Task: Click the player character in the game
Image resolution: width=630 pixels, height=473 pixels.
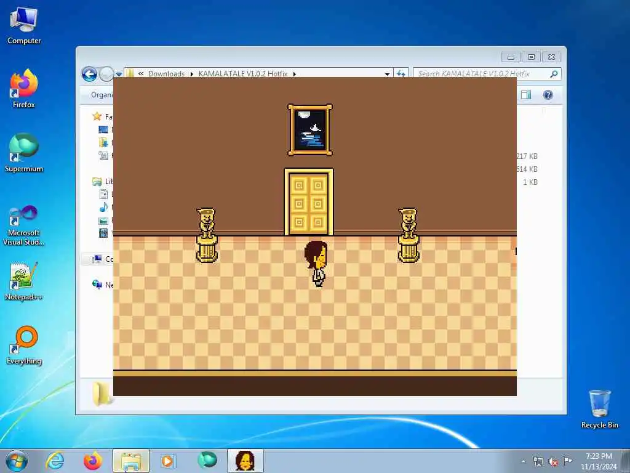Action: [316, 264]
